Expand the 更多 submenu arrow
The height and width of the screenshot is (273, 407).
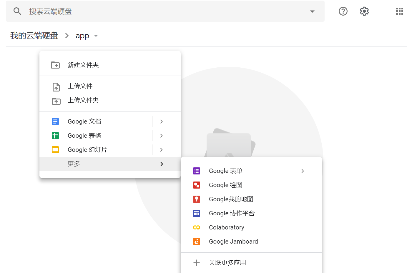point(162,164)
